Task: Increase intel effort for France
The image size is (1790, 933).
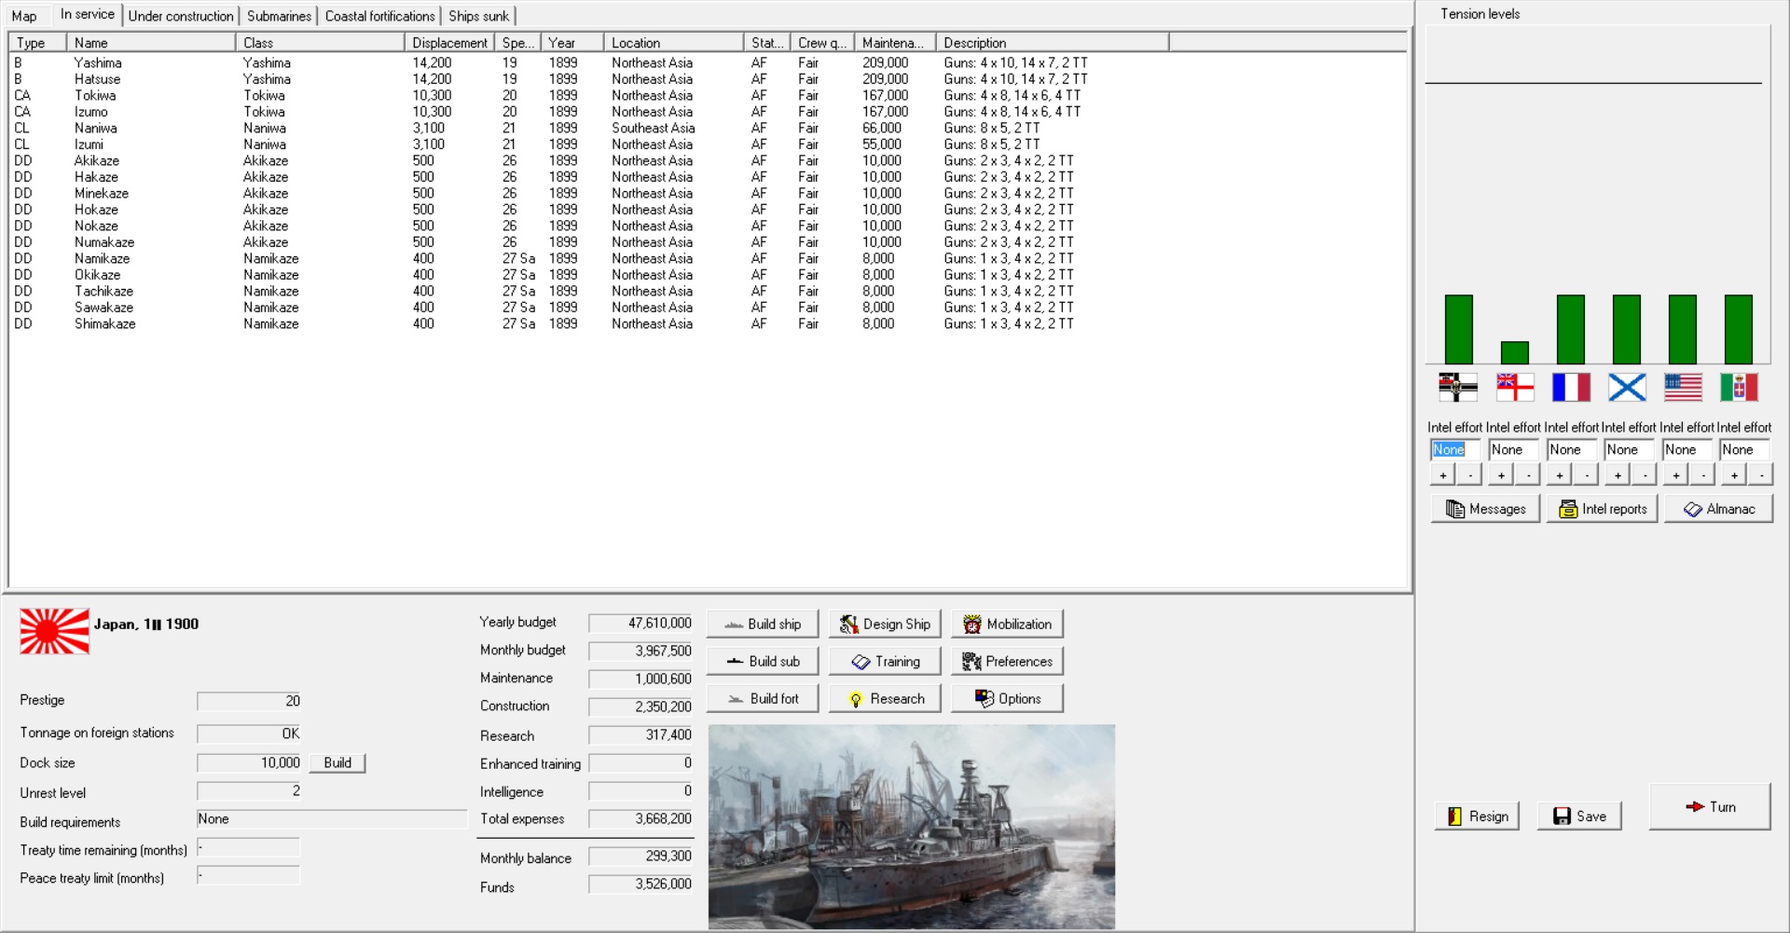Action: point(1560,475)
